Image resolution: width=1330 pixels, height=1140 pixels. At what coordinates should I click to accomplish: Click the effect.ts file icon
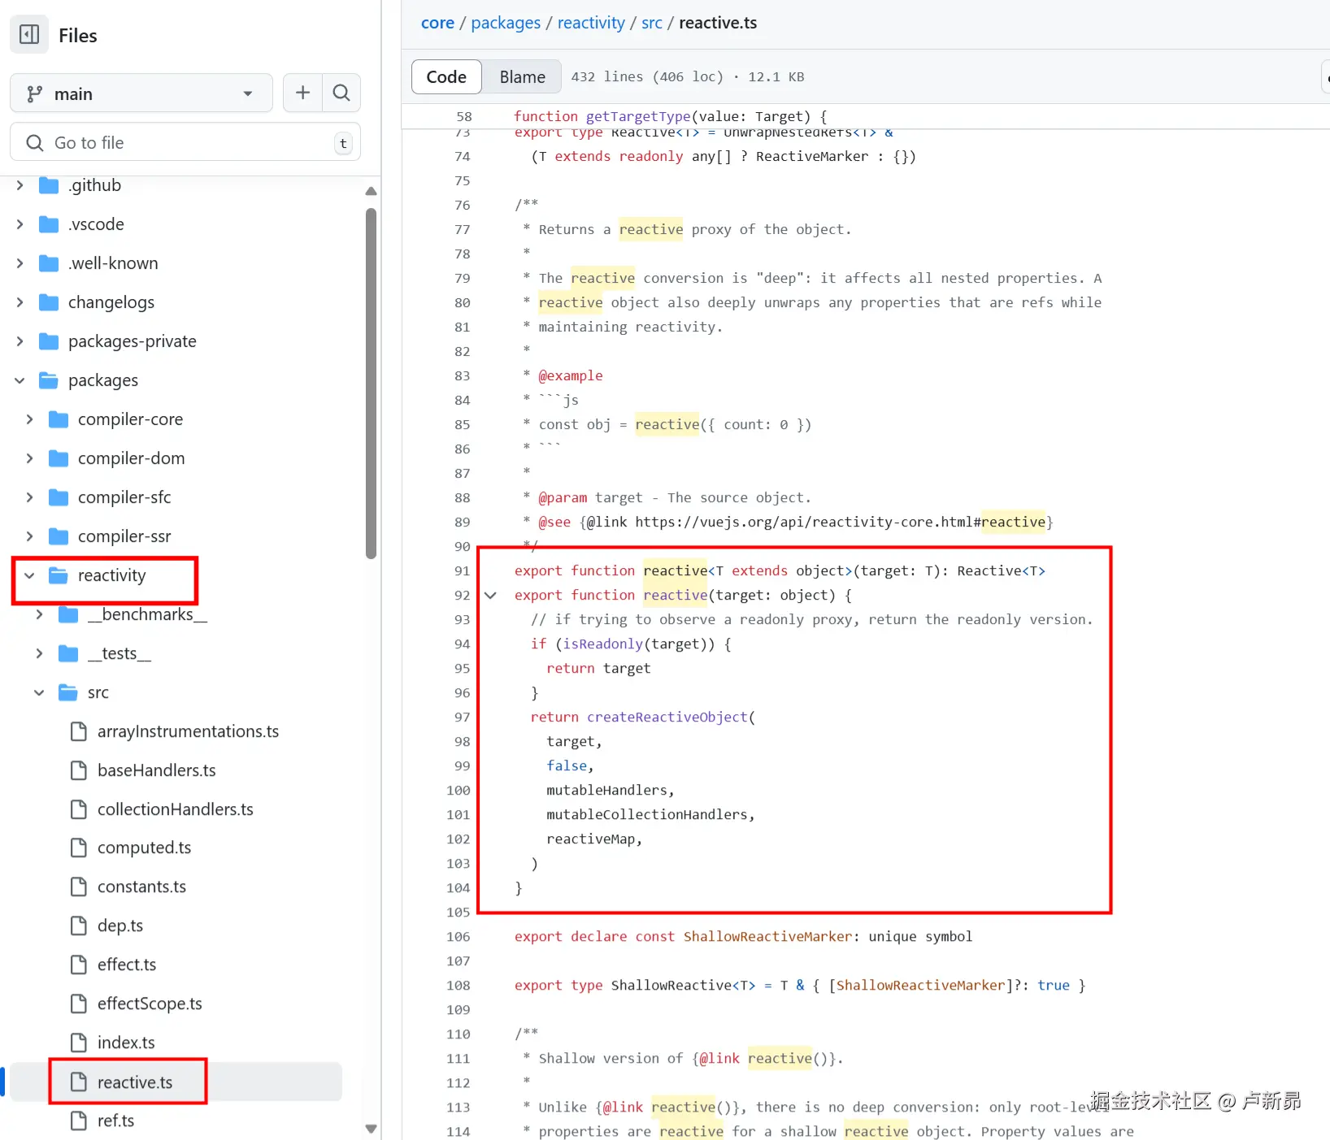79,964
